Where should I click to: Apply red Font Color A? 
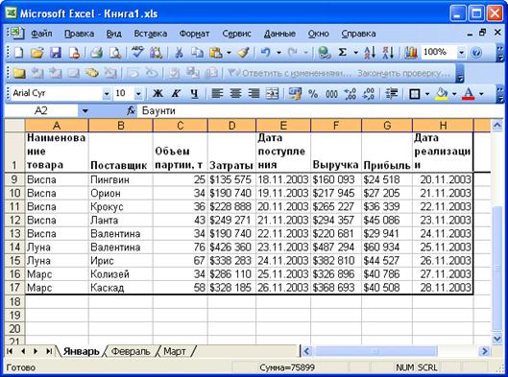[469, 94]
